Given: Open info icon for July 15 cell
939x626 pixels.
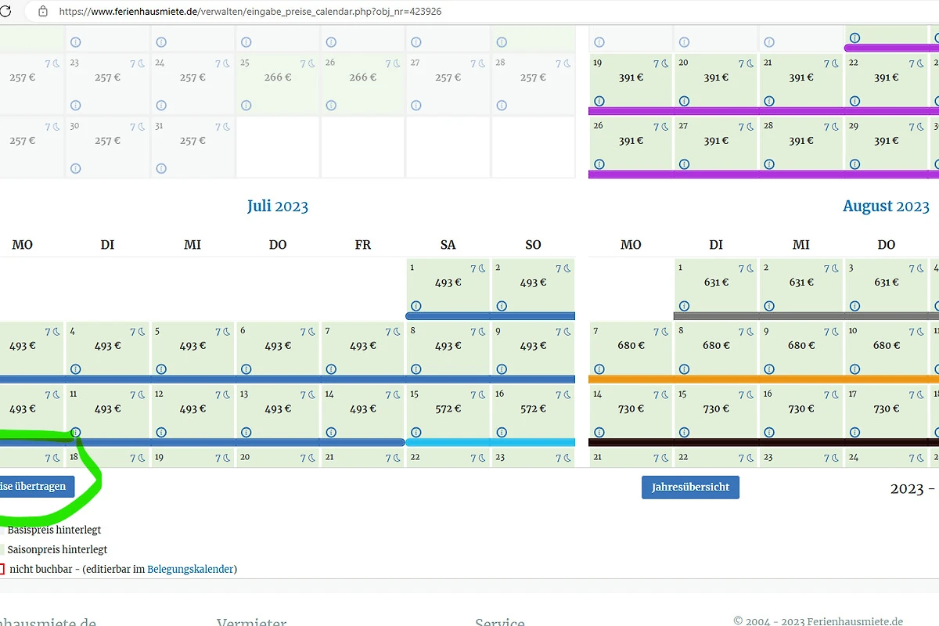Looking at the screenshot, I should [416, 432].
